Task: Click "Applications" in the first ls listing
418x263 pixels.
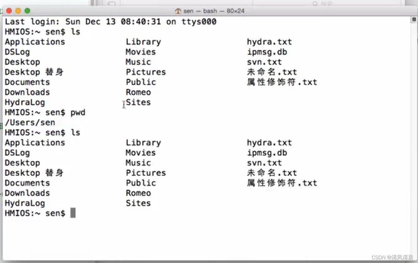Action: (35, 42)
